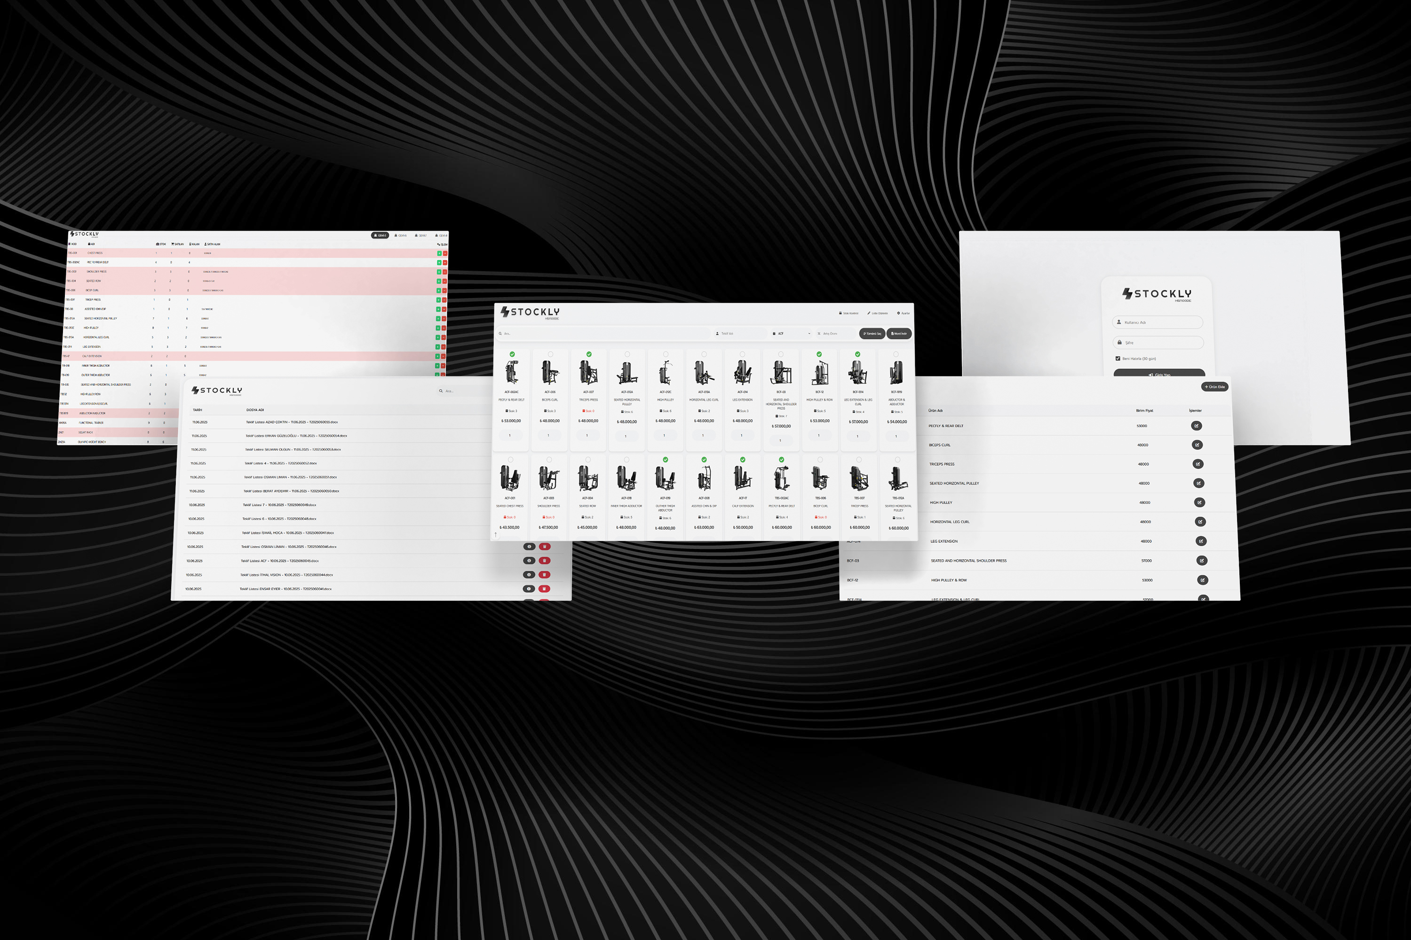Switch to the active CEVI-5 tab in stock window
The width and height of the screenshot is (1411, 940).
380,235
